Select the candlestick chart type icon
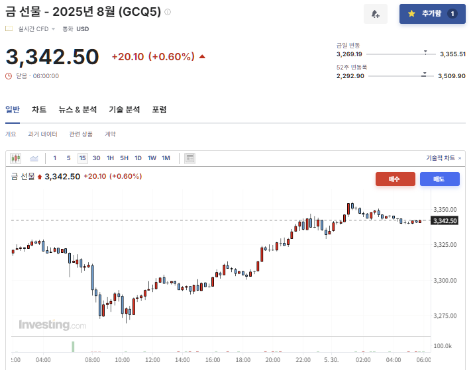This screenshot has height=370, width=475. pyautogui.click(x=16, y=158)
